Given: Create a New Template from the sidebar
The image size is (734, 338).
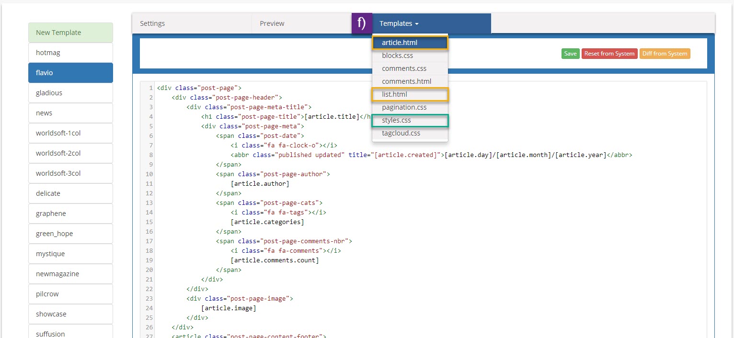Looking at the screenshot, I should point(70,33).
